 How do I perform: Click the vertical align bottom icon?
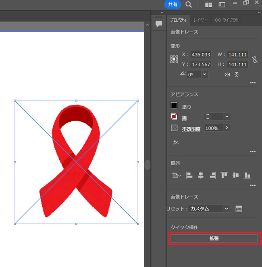[x=247, y=175]
